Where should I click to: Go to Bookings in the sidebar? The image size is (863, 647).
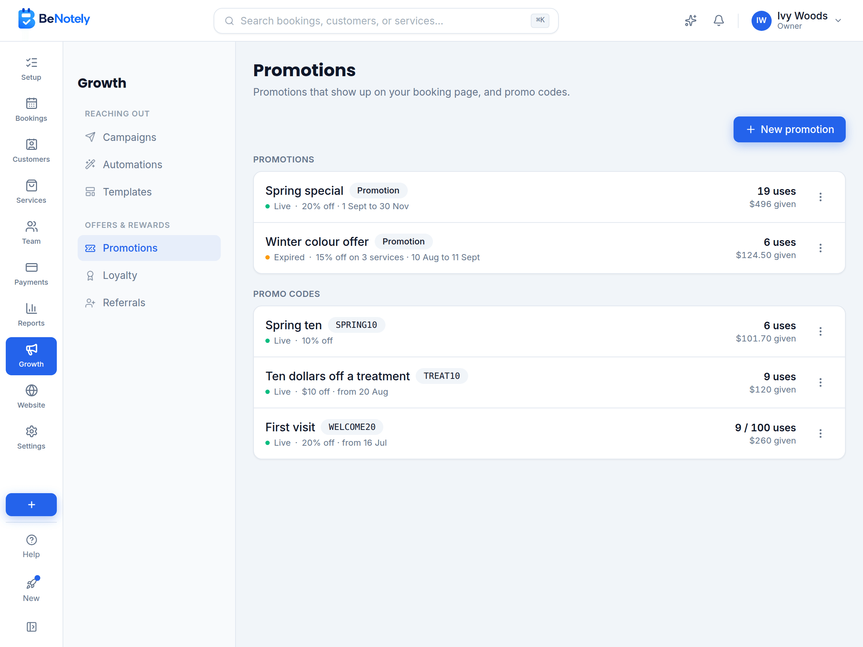click(x=31, y=110)
